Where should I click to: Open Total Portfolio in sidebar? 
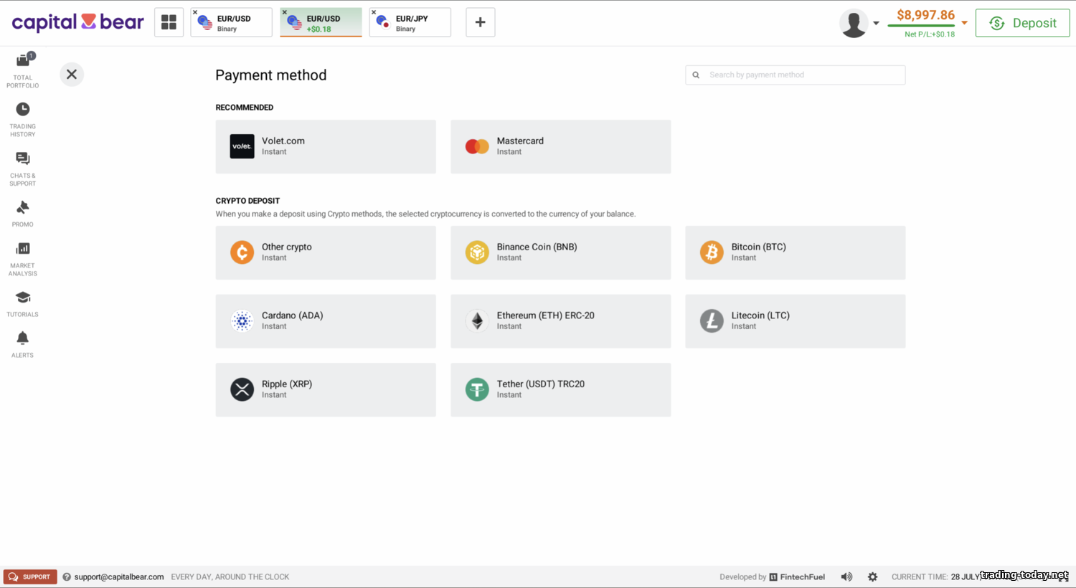pos(23,70)
